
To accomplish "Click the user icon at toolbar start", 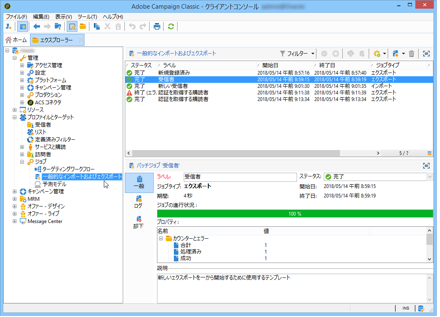I will coord(8,27).
